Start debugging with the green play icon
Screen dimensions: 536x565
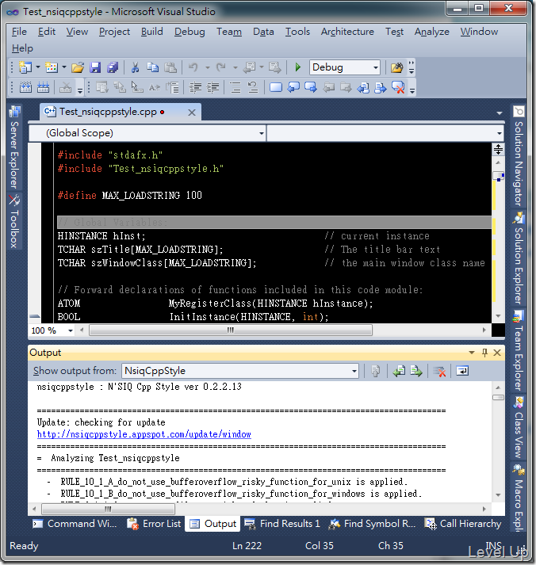point(298,67)
